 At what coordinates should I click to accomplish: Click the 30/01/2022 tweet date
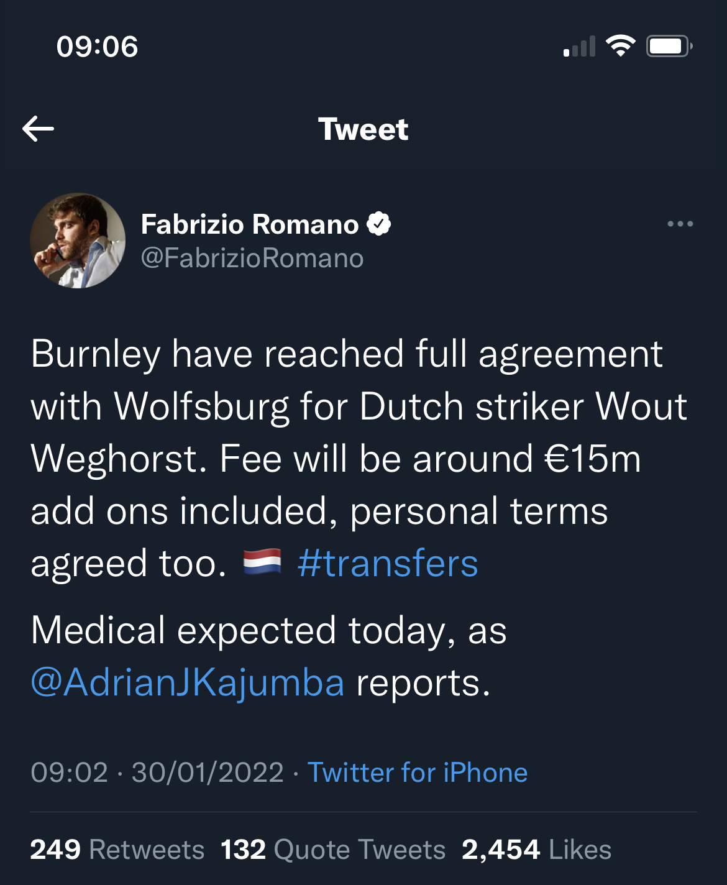[208, 773]
